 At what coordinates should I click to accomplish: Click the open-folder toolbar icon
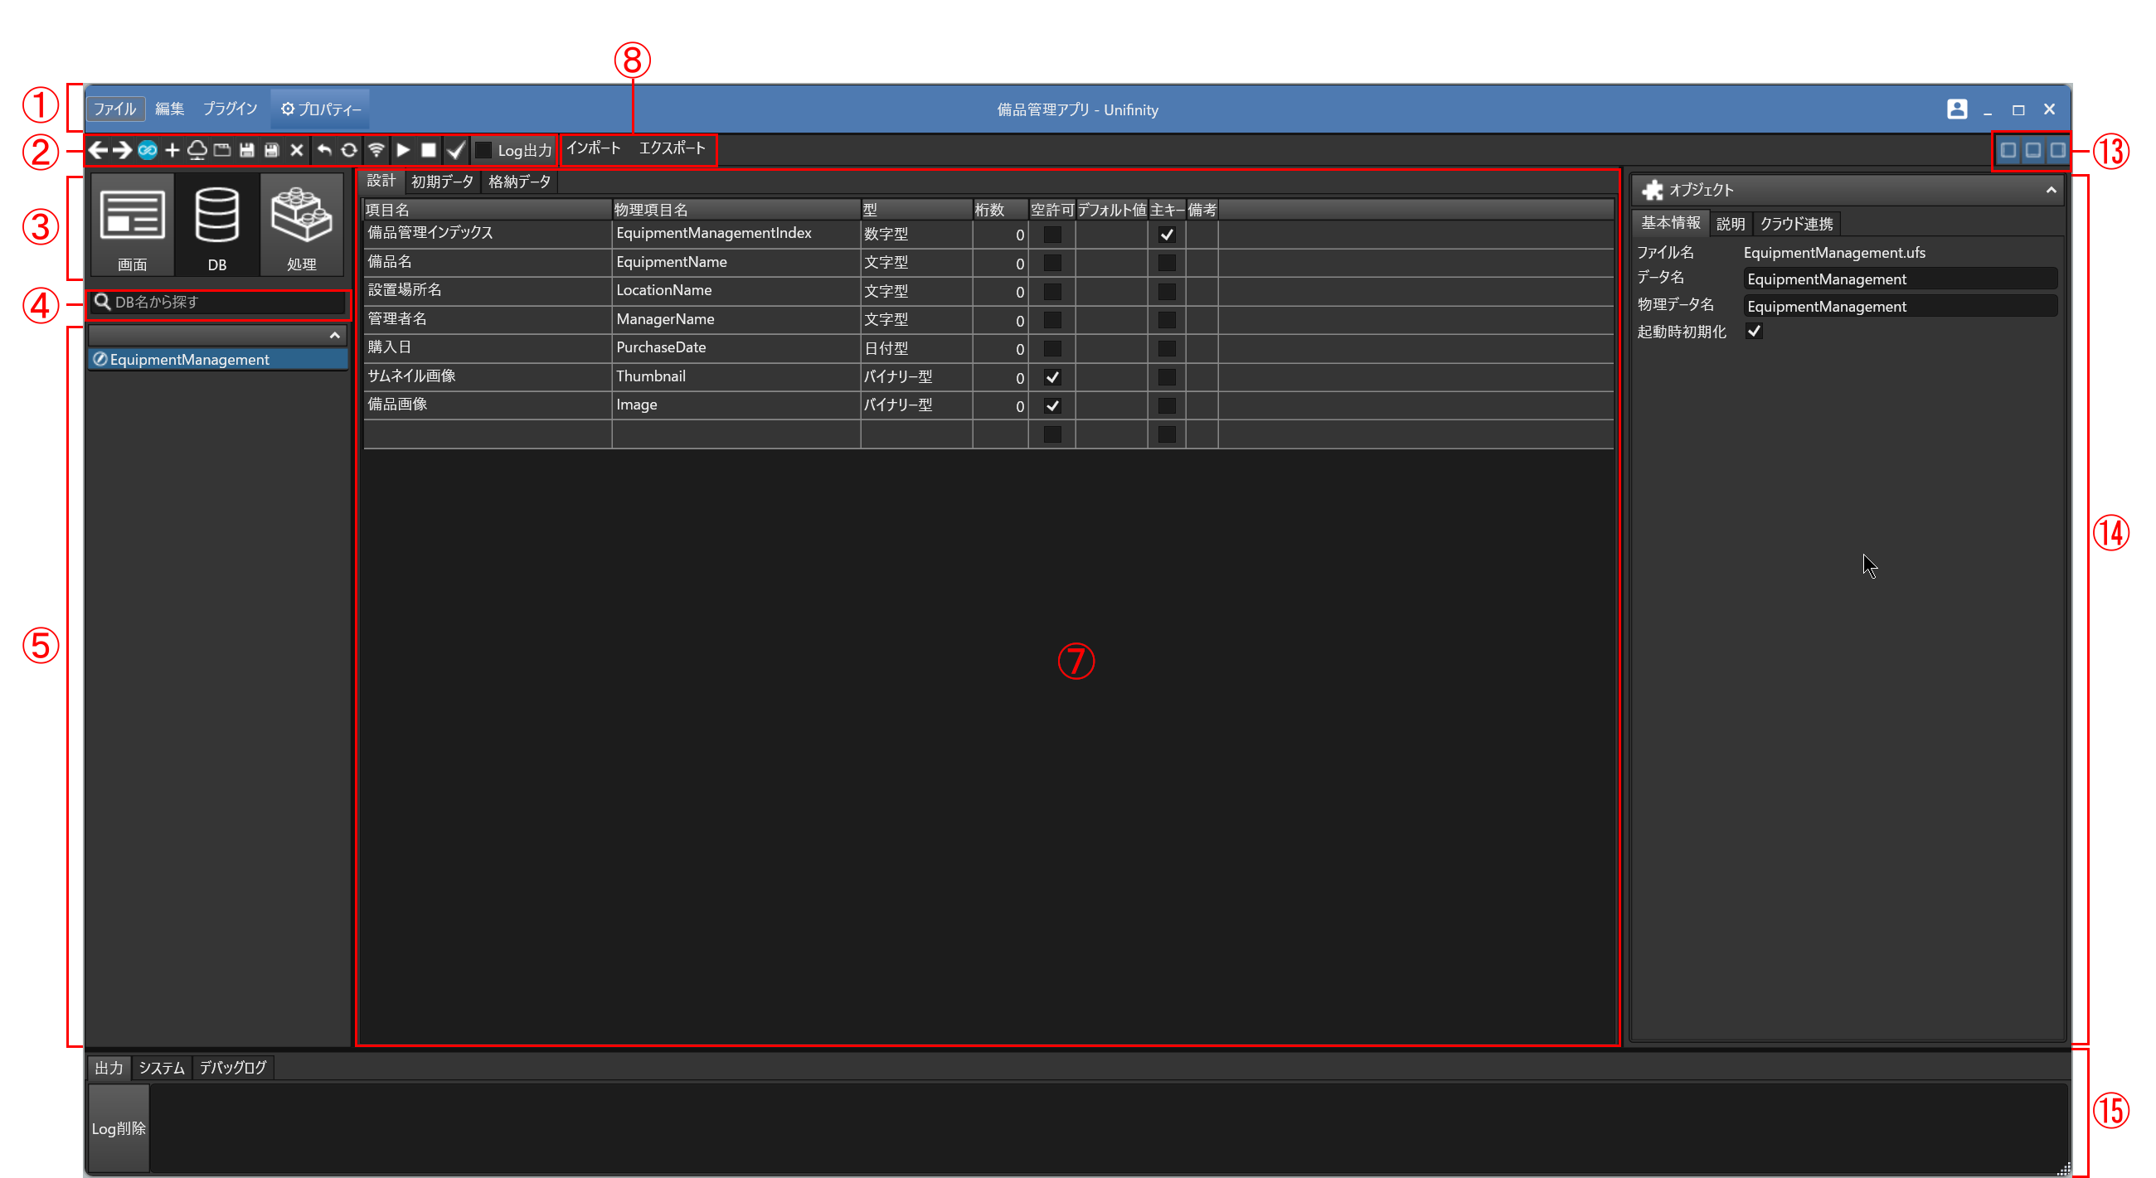click(221, 150)
